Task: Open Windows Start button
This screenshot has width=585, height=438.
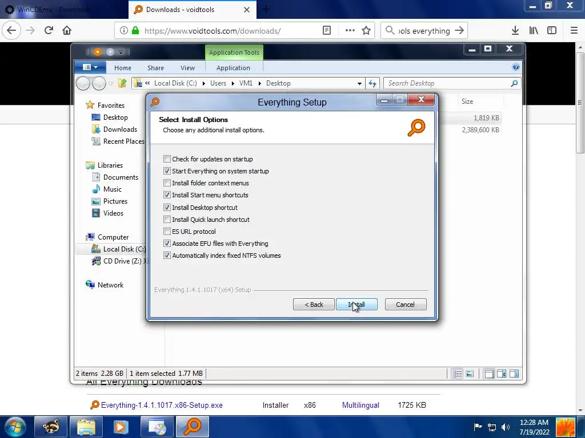Action: [15, 427]
